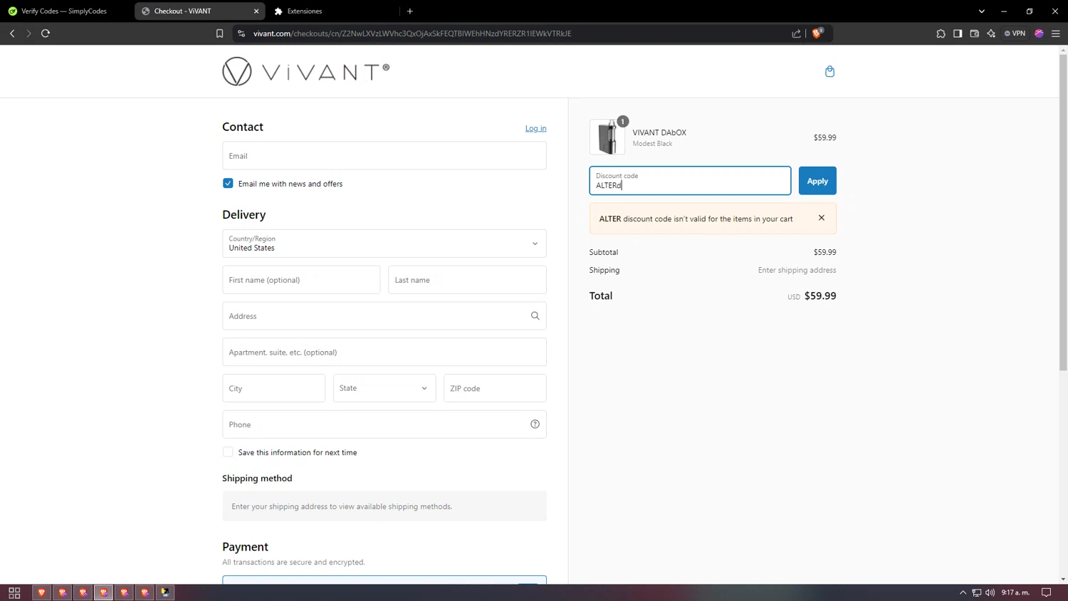
Task: Open the State dropdown
Action: [x=384, y=388]
